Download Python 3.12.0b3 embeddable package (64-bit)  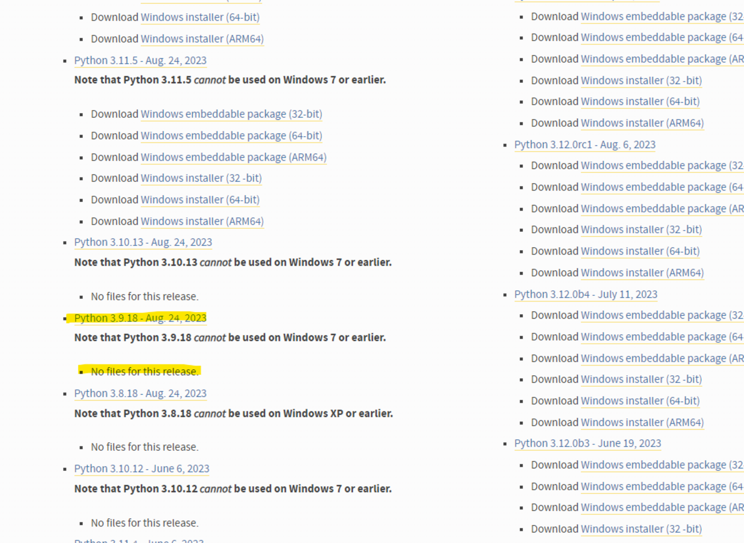click(662, 487)
